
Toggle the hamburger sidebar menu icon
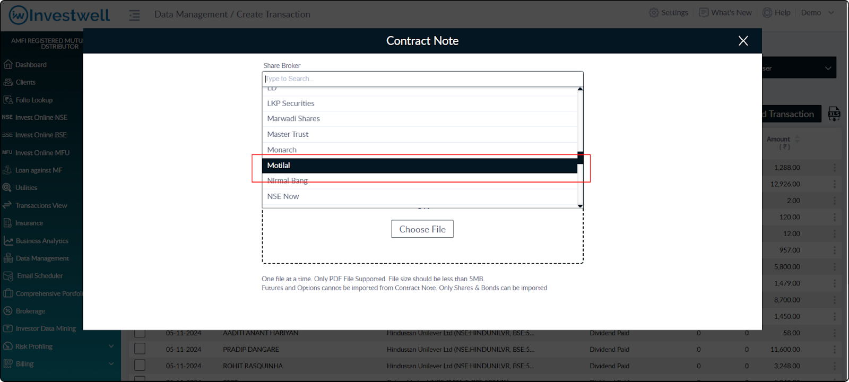point(134,15)
